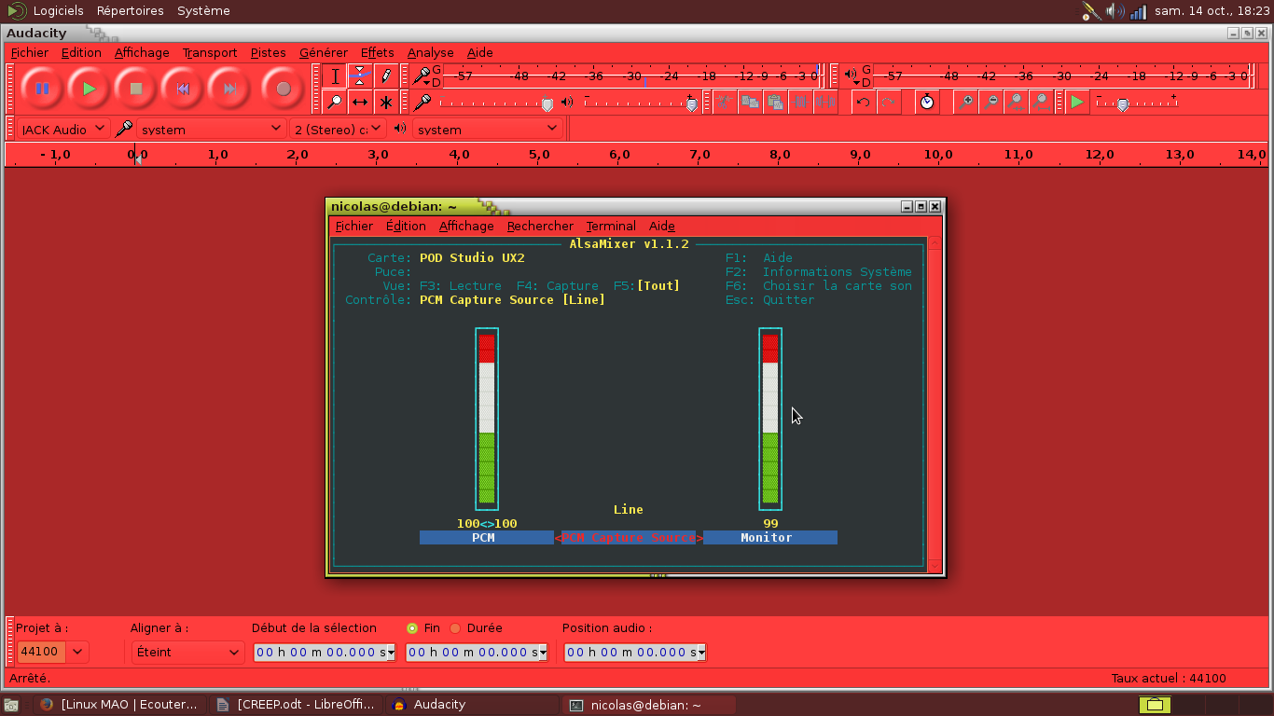Switch to Linux MAO Firefox taskbar window

tap(120, 705)
